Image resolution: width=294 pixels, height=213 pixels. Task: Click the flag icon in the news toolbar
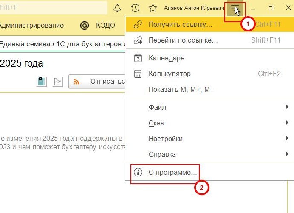pos(57,82)
